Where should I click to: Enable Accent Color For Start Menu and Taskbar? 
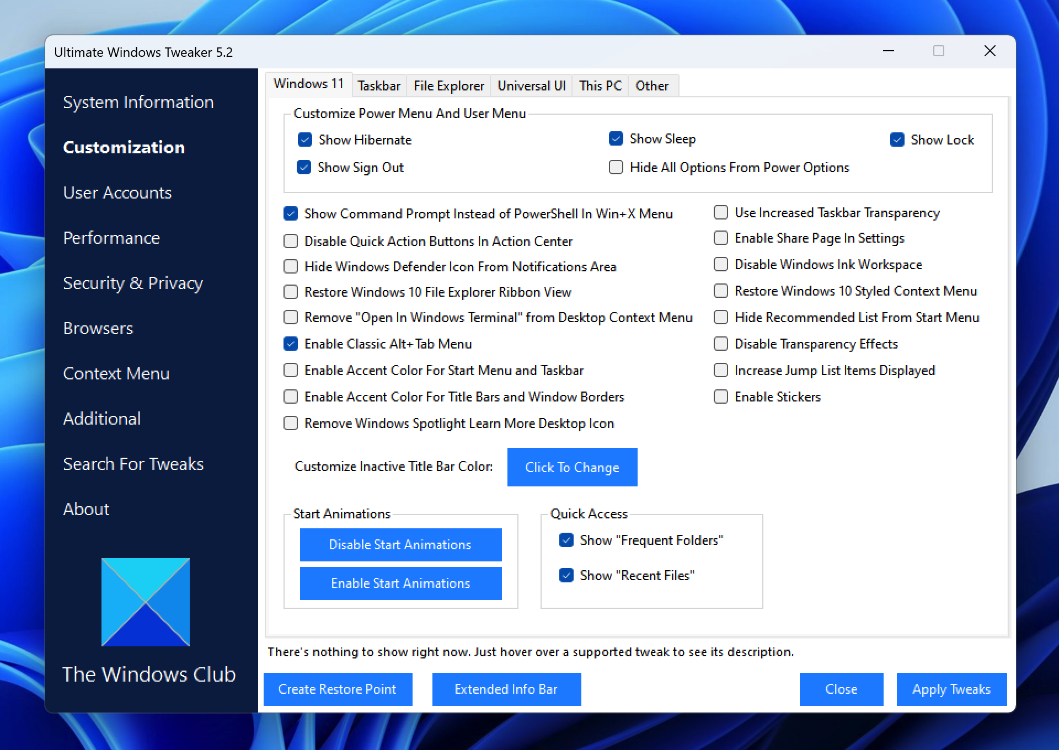[291, 370]
